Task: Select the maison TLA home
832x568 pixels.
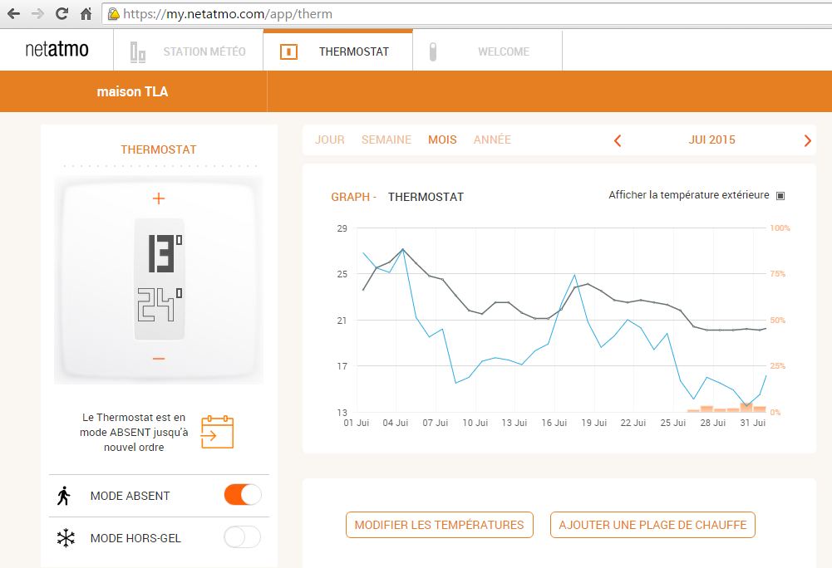Action: point(133,91)
